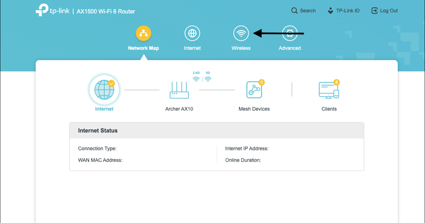
Task: Click the Clients count badge showing 8
Action: 336,82
